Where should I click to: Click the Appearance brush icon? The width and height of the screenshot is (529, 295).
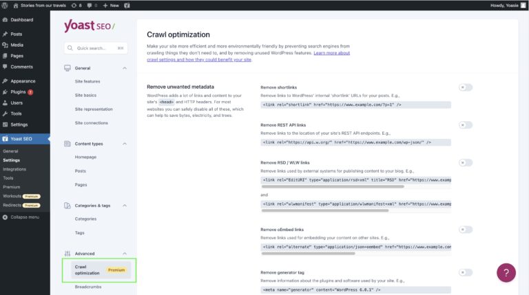coord(5,81)
